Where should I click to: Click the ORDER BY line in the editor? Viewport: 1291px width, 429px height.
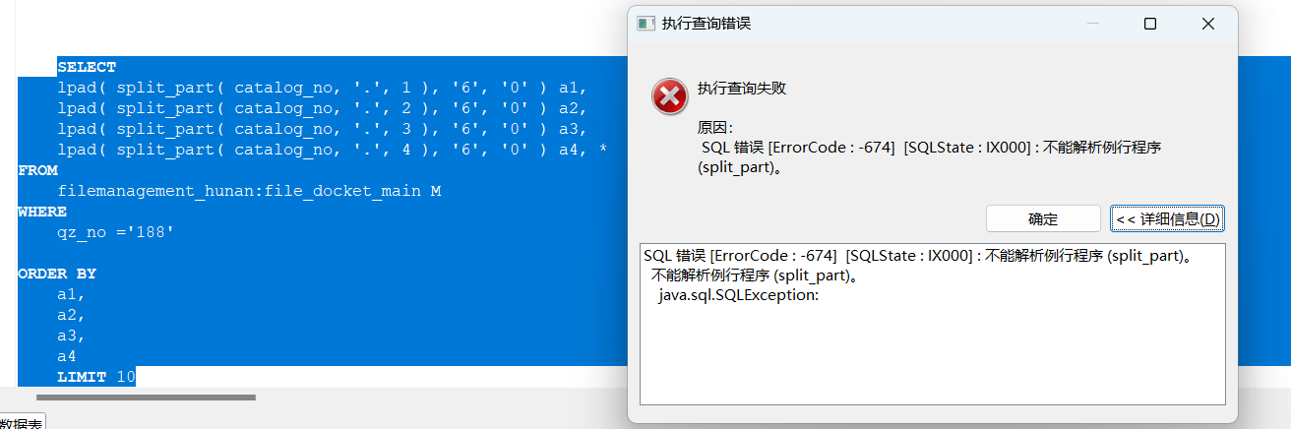pyautogui.click(x=57, y=274)
